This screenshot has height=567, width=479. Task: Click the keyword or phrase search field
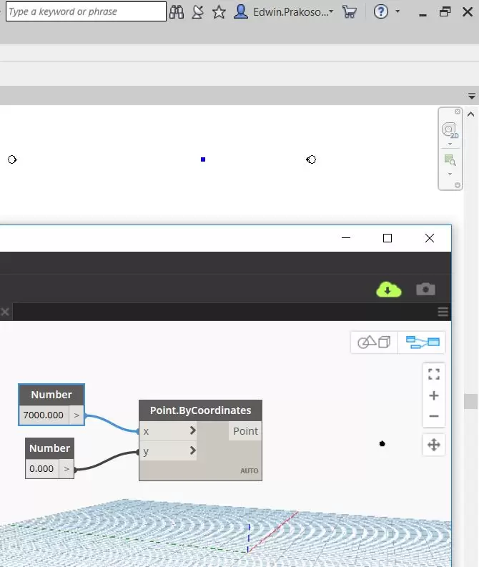point(85,11)
